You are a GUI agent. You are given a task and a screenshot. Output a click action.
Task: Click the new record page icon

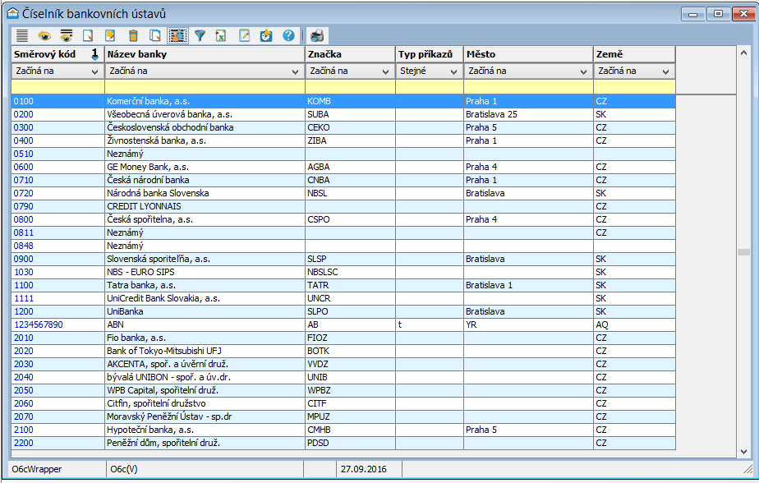pyautogui.click(x=89, y=35)
